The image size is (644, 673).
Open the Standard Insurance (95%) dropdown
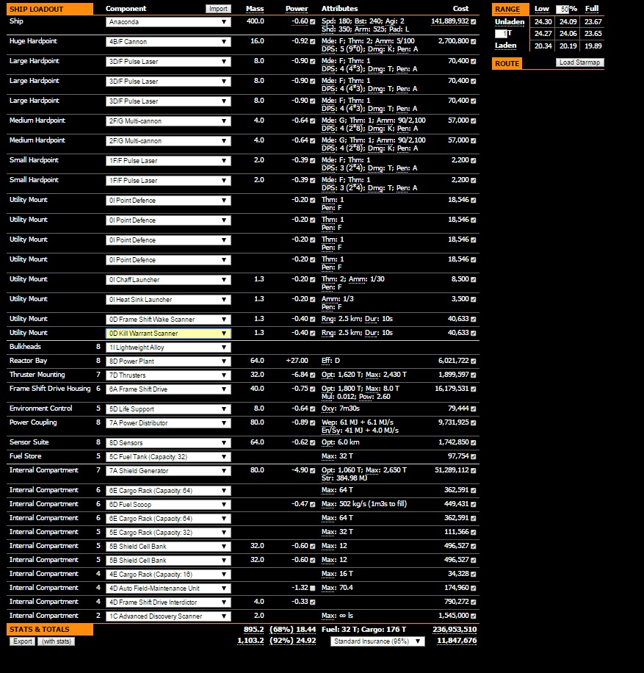click(377, 641)
